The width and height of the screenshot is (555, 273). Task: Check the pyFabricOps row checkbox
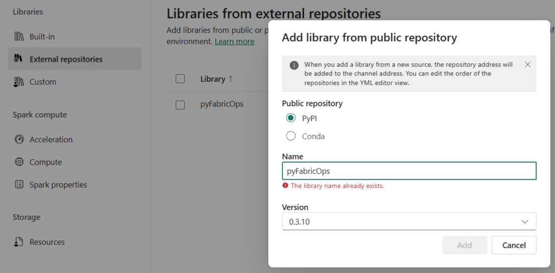click(x=180, y=105)
